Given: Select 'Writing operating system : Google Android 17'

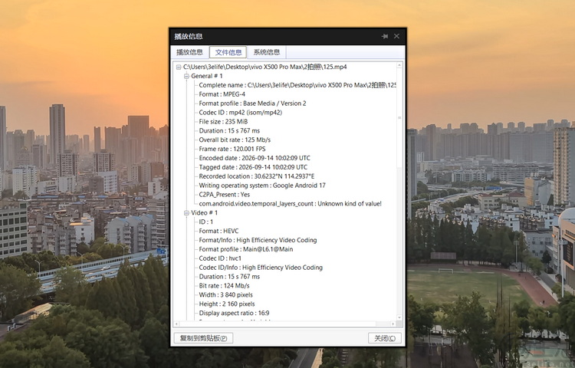Looking at the screenshot, I should pos(262,186).
